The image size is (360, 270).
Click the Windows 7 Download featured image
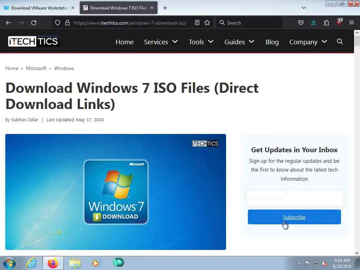(x=116, y=192)
